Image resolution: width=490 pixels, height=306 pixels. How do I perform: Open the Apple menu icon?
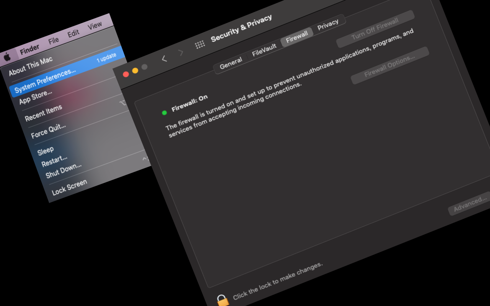tap(7, 57)
